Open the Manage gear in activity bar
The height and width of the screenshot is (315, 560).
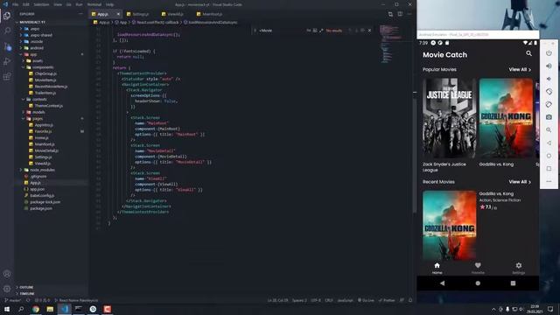coord(7,289)
